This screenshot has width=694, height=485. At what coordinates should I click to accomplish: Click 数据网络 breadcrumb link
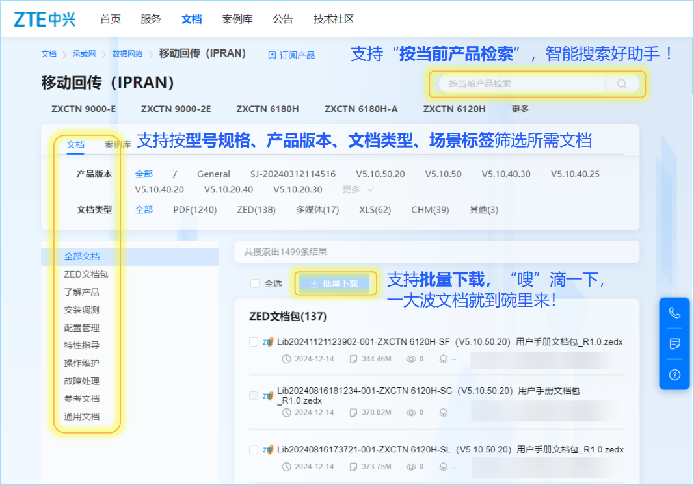[x=127, y=54]
